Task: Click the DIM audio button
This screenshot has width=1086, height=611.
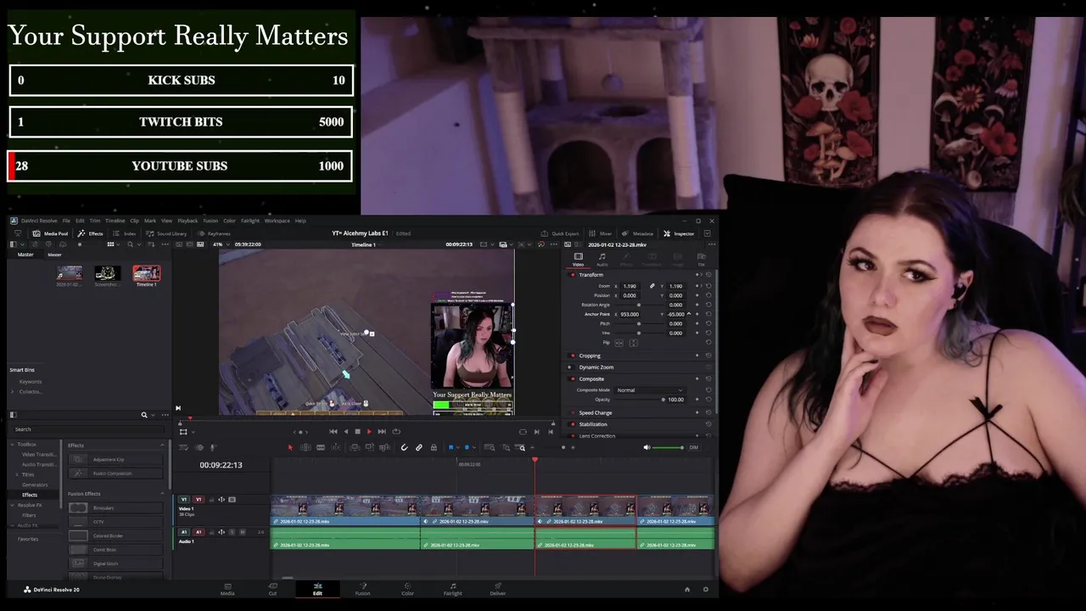Action: [693, 447]
